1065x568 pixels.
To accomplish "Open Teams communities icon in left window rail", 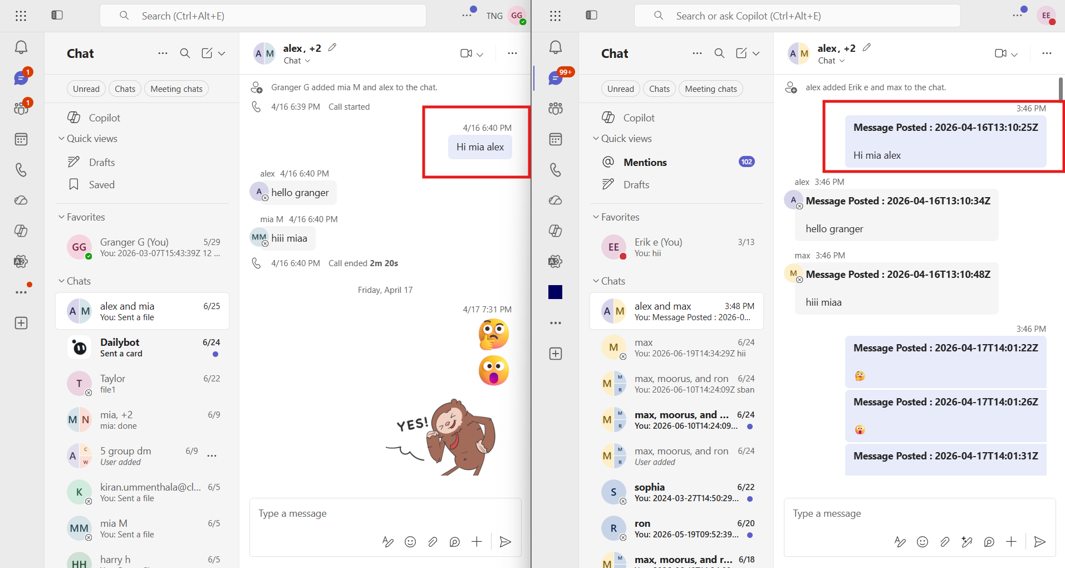I will tap(21, 108).
